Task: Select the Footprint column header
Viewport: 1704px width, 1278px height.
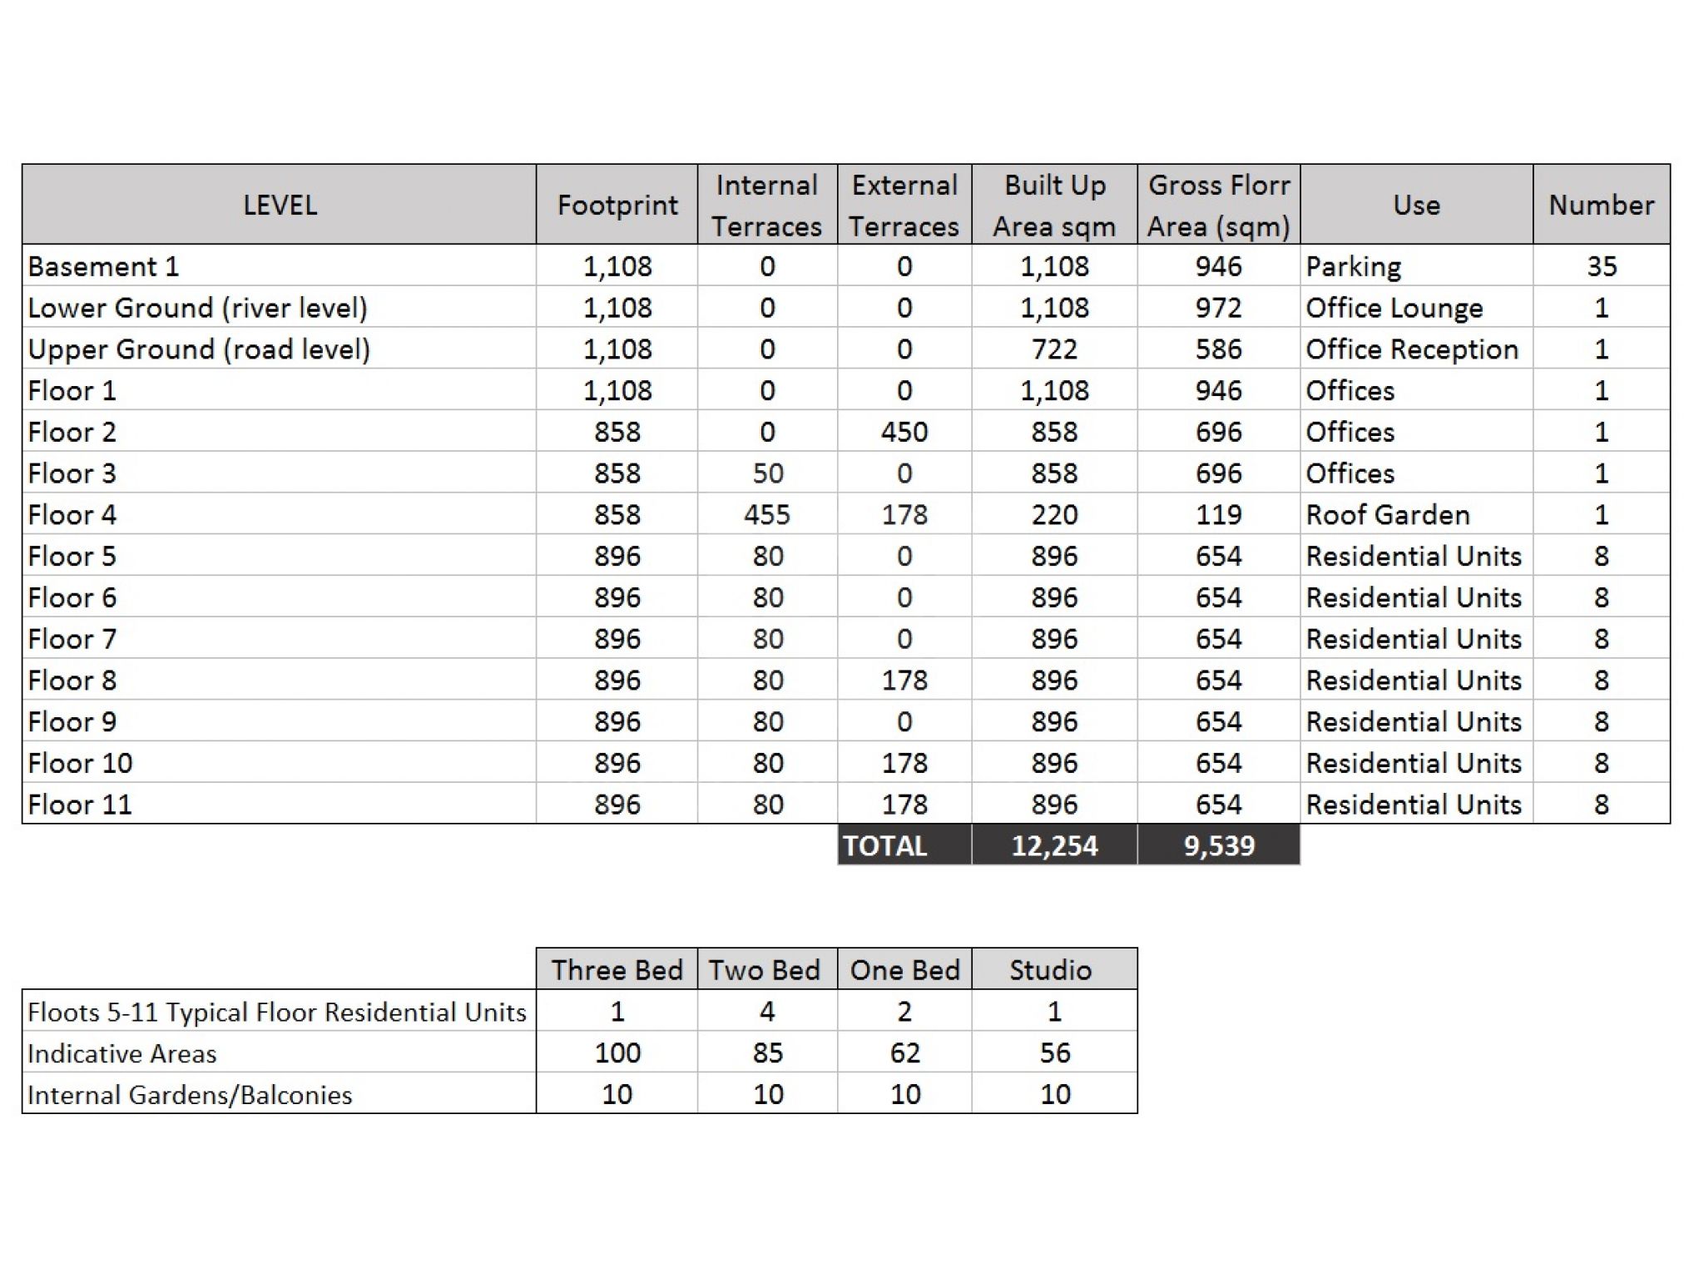Action: [617, 205]
